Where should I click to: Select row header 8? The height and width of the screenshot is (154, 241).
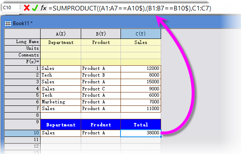(x=23, y=116)
